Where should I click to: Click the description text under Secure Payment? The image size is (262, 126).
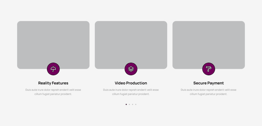coord(208,92)
